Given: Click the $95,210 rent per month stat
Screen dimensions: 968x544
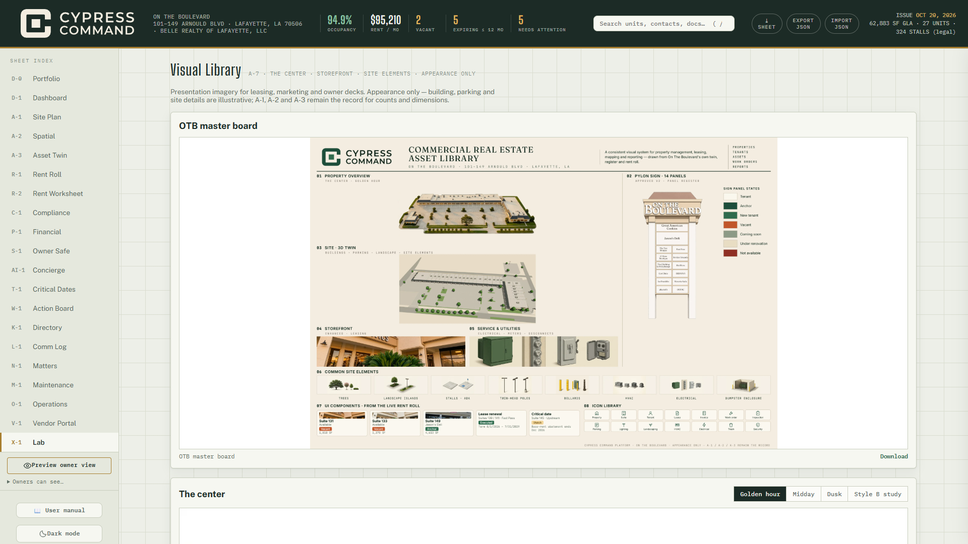Looking at the screenshot, I should [386, 23].
